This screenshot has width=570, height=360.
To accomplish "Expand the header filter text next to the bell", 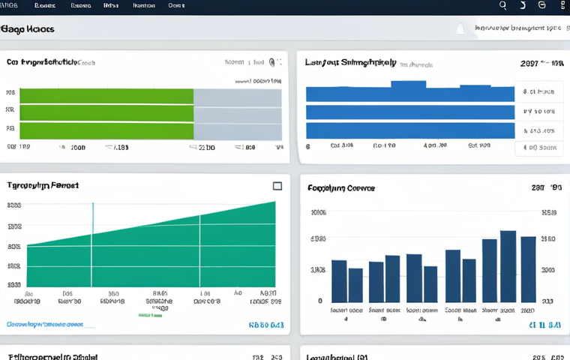I will tap(518, 28).
